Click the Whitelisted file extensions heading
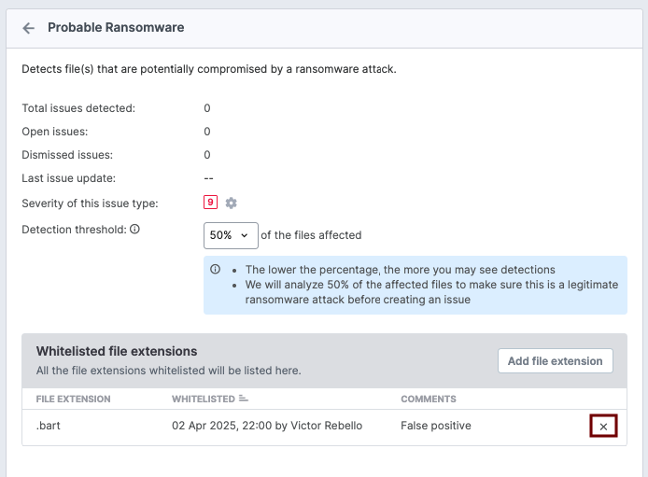 point(117,351)
